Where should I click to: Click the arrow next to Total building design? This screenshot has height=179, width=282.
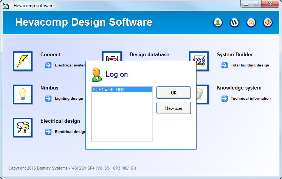pos(225,65)
